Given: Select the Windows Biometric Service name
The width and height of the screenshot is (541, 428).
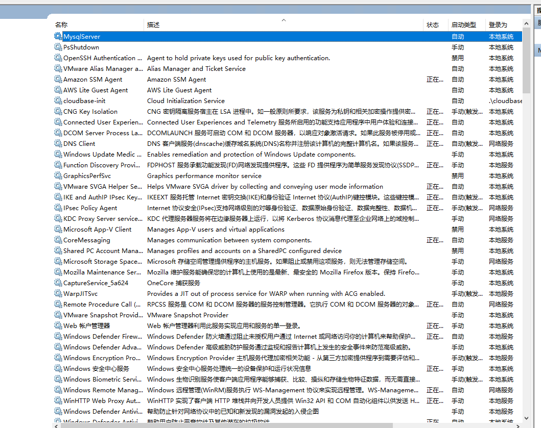Looking at the screenshot, I should (103, 379).
